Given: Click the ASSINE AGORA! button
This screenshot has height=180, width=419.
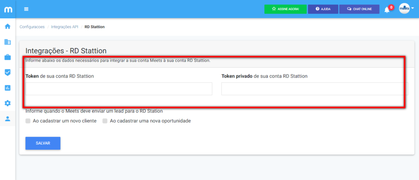Looking at the screenshot, I should coord(285,9).
